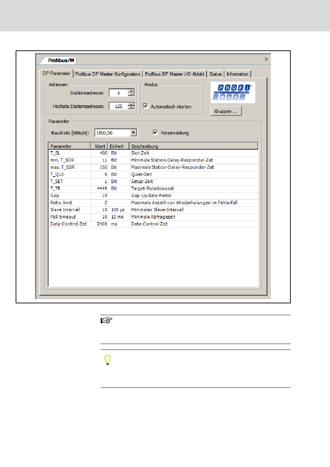Screen dimensions: 330x467
Task: Click the Minimale Abfragezeit description cell
Action: (x=193, y=217)
